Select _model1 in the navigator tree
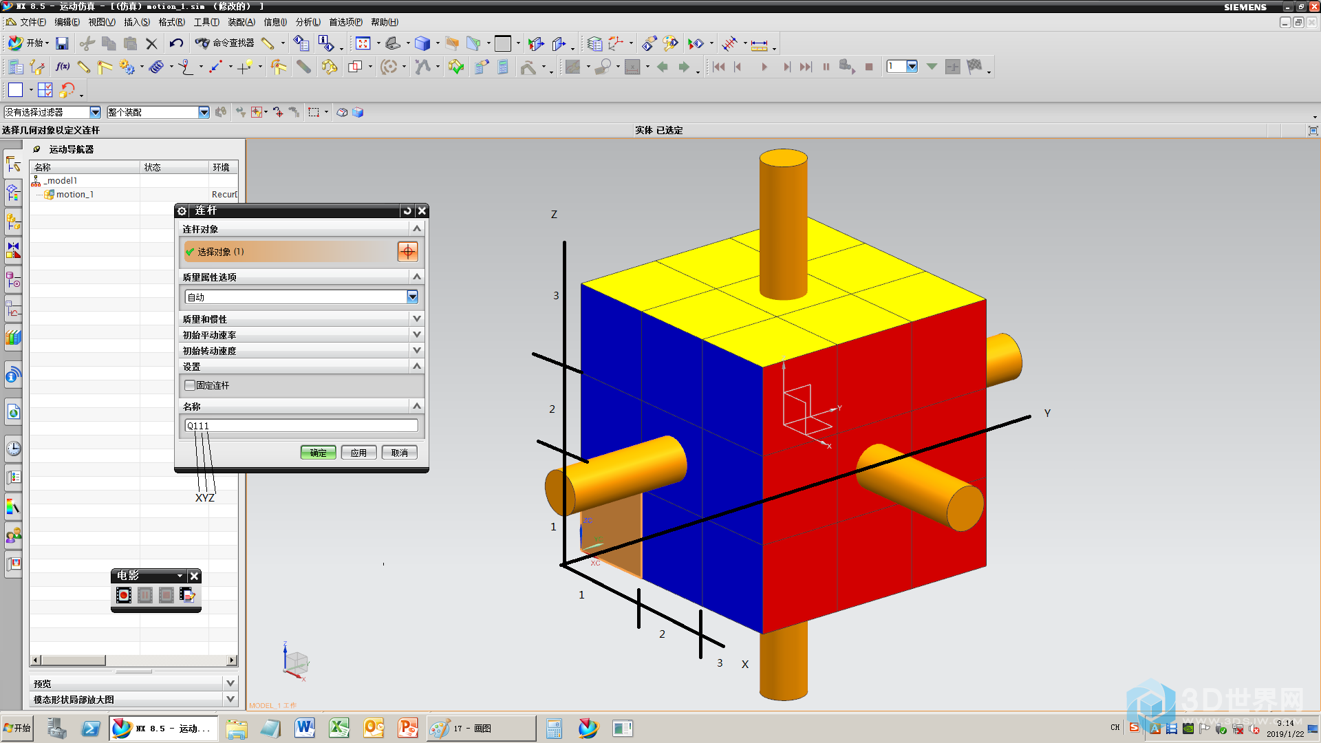 pos(61,181)
